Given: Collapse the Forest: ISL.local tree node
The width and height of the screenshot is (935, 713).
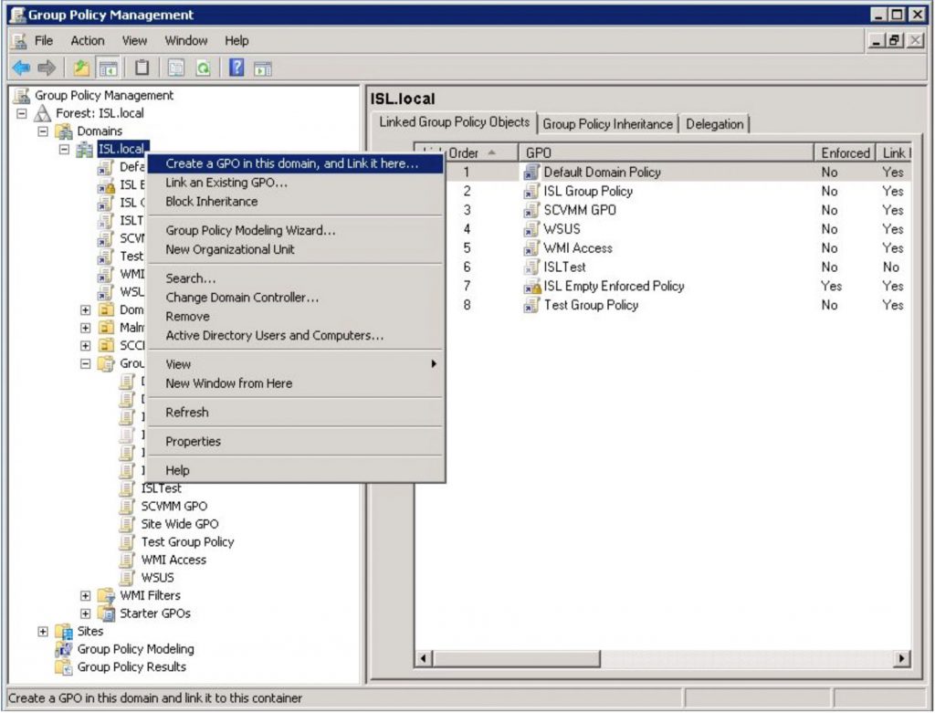Looking at the screenshot, I should tap(22, 113).
